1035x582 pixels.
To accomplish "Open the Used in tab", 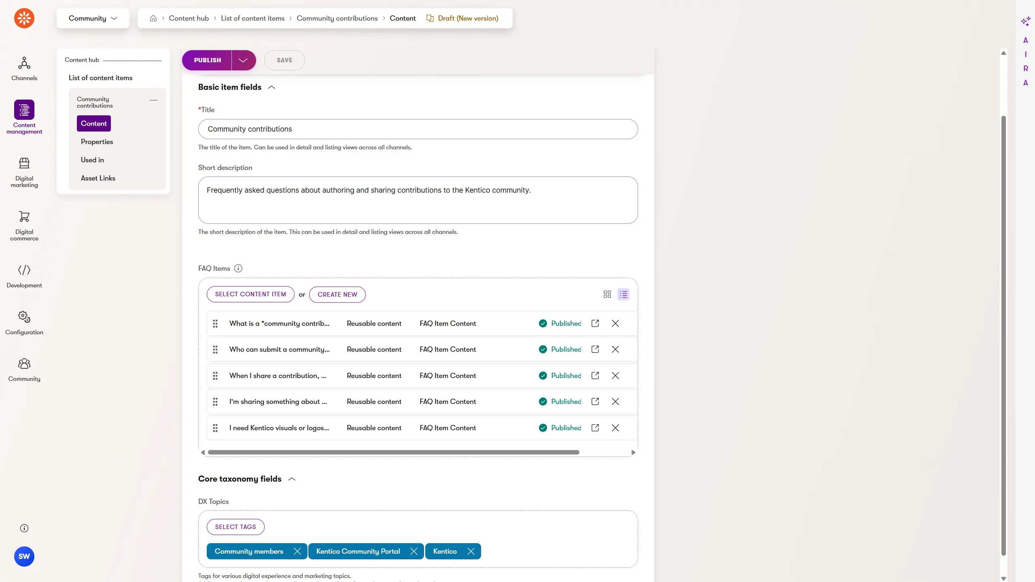I will [92, 160].
